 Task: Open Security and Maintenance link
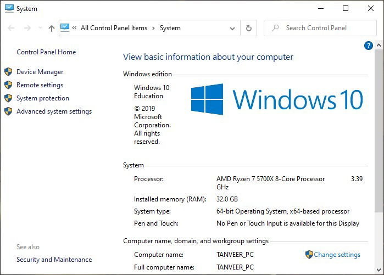(x=54, y=260)
